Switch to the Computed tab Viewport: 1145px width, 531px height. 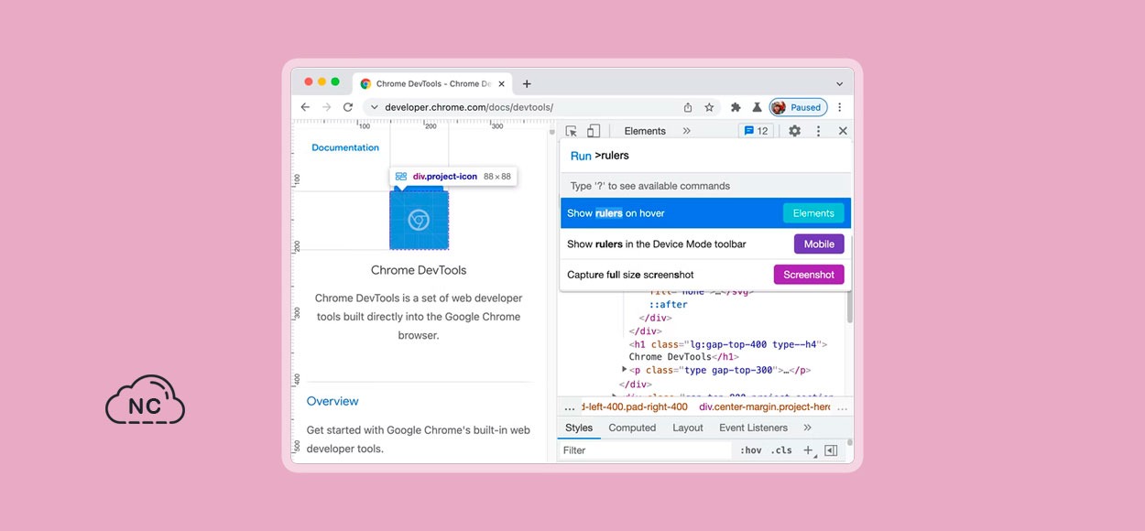(632, 428)
